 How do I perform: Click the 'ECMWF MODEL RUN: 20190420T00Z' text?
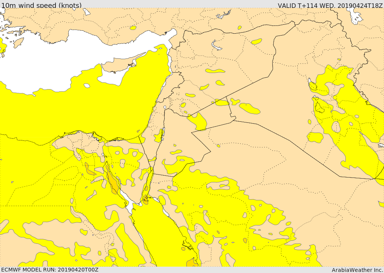click(x=50, y=270)
